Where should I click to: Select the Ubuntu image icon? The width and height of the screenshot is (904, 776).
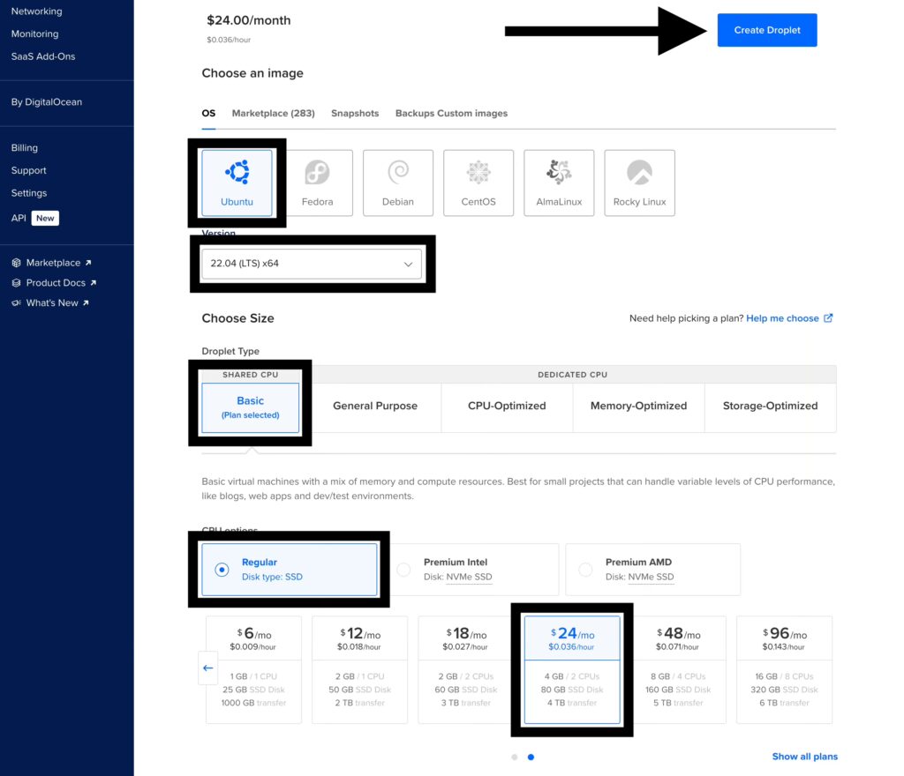point(237,172)
